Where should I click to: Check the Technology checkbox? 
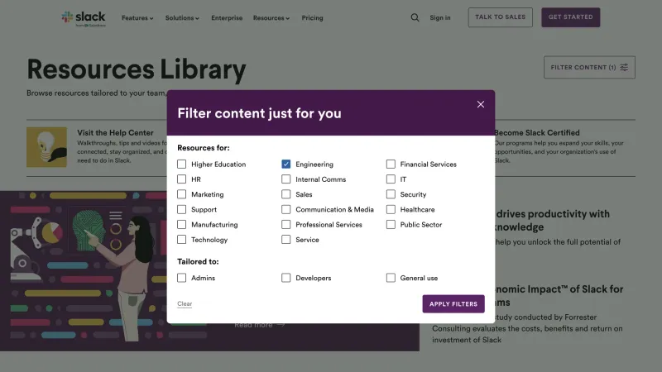point(181,240)
